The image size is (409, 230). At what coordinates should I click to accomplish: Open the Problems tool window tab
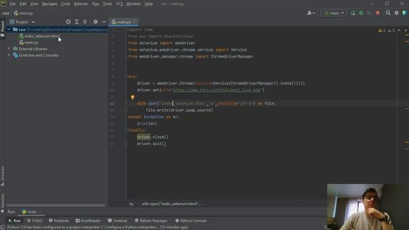click(x=59, y=220)
